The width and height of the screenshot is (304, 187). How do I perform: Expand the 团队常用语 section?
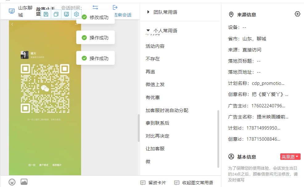coord(148,12)
